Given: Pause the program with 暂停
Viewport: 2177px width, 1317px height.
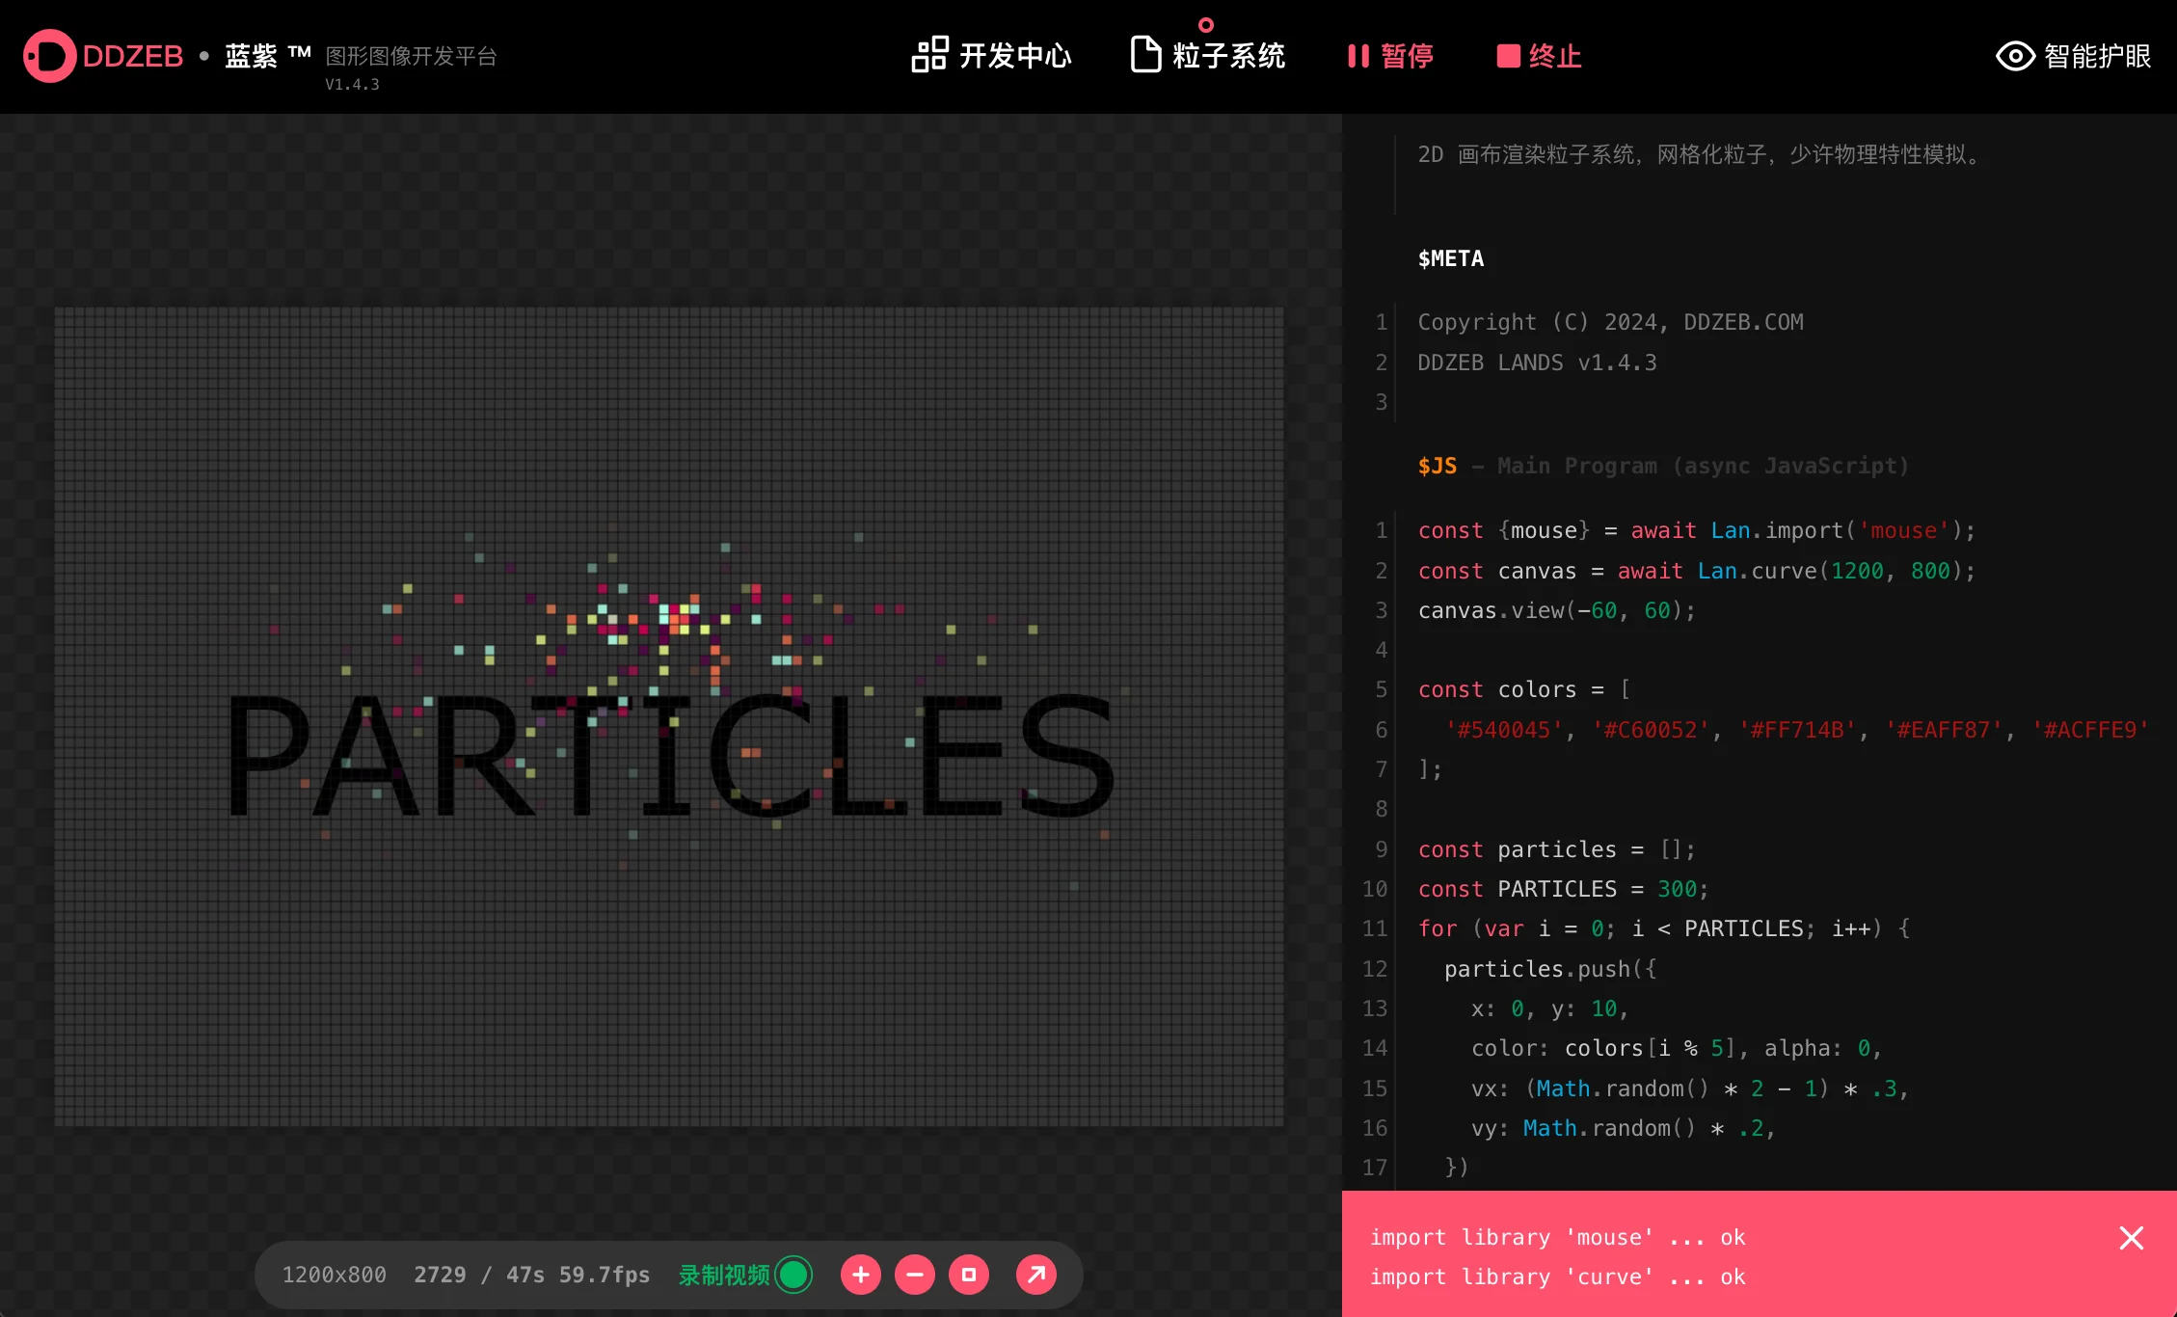Looking at the screenshot, I should point(1390,56).
